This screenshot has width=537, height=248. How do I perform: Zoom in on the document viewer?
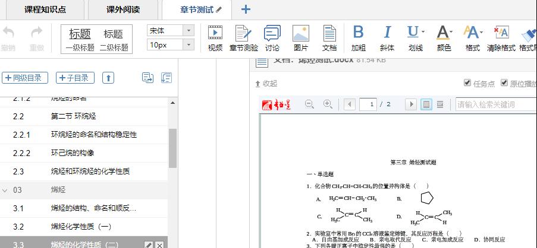pos(328,104)
